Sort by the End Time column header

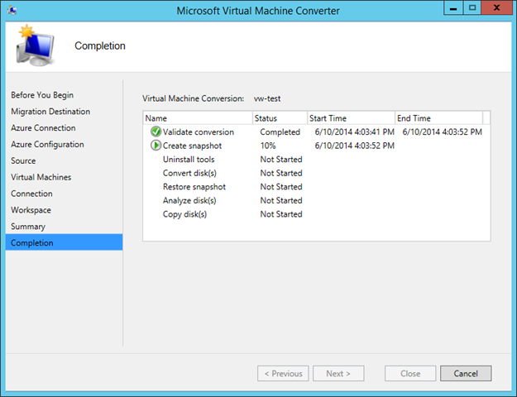[439, 118]
